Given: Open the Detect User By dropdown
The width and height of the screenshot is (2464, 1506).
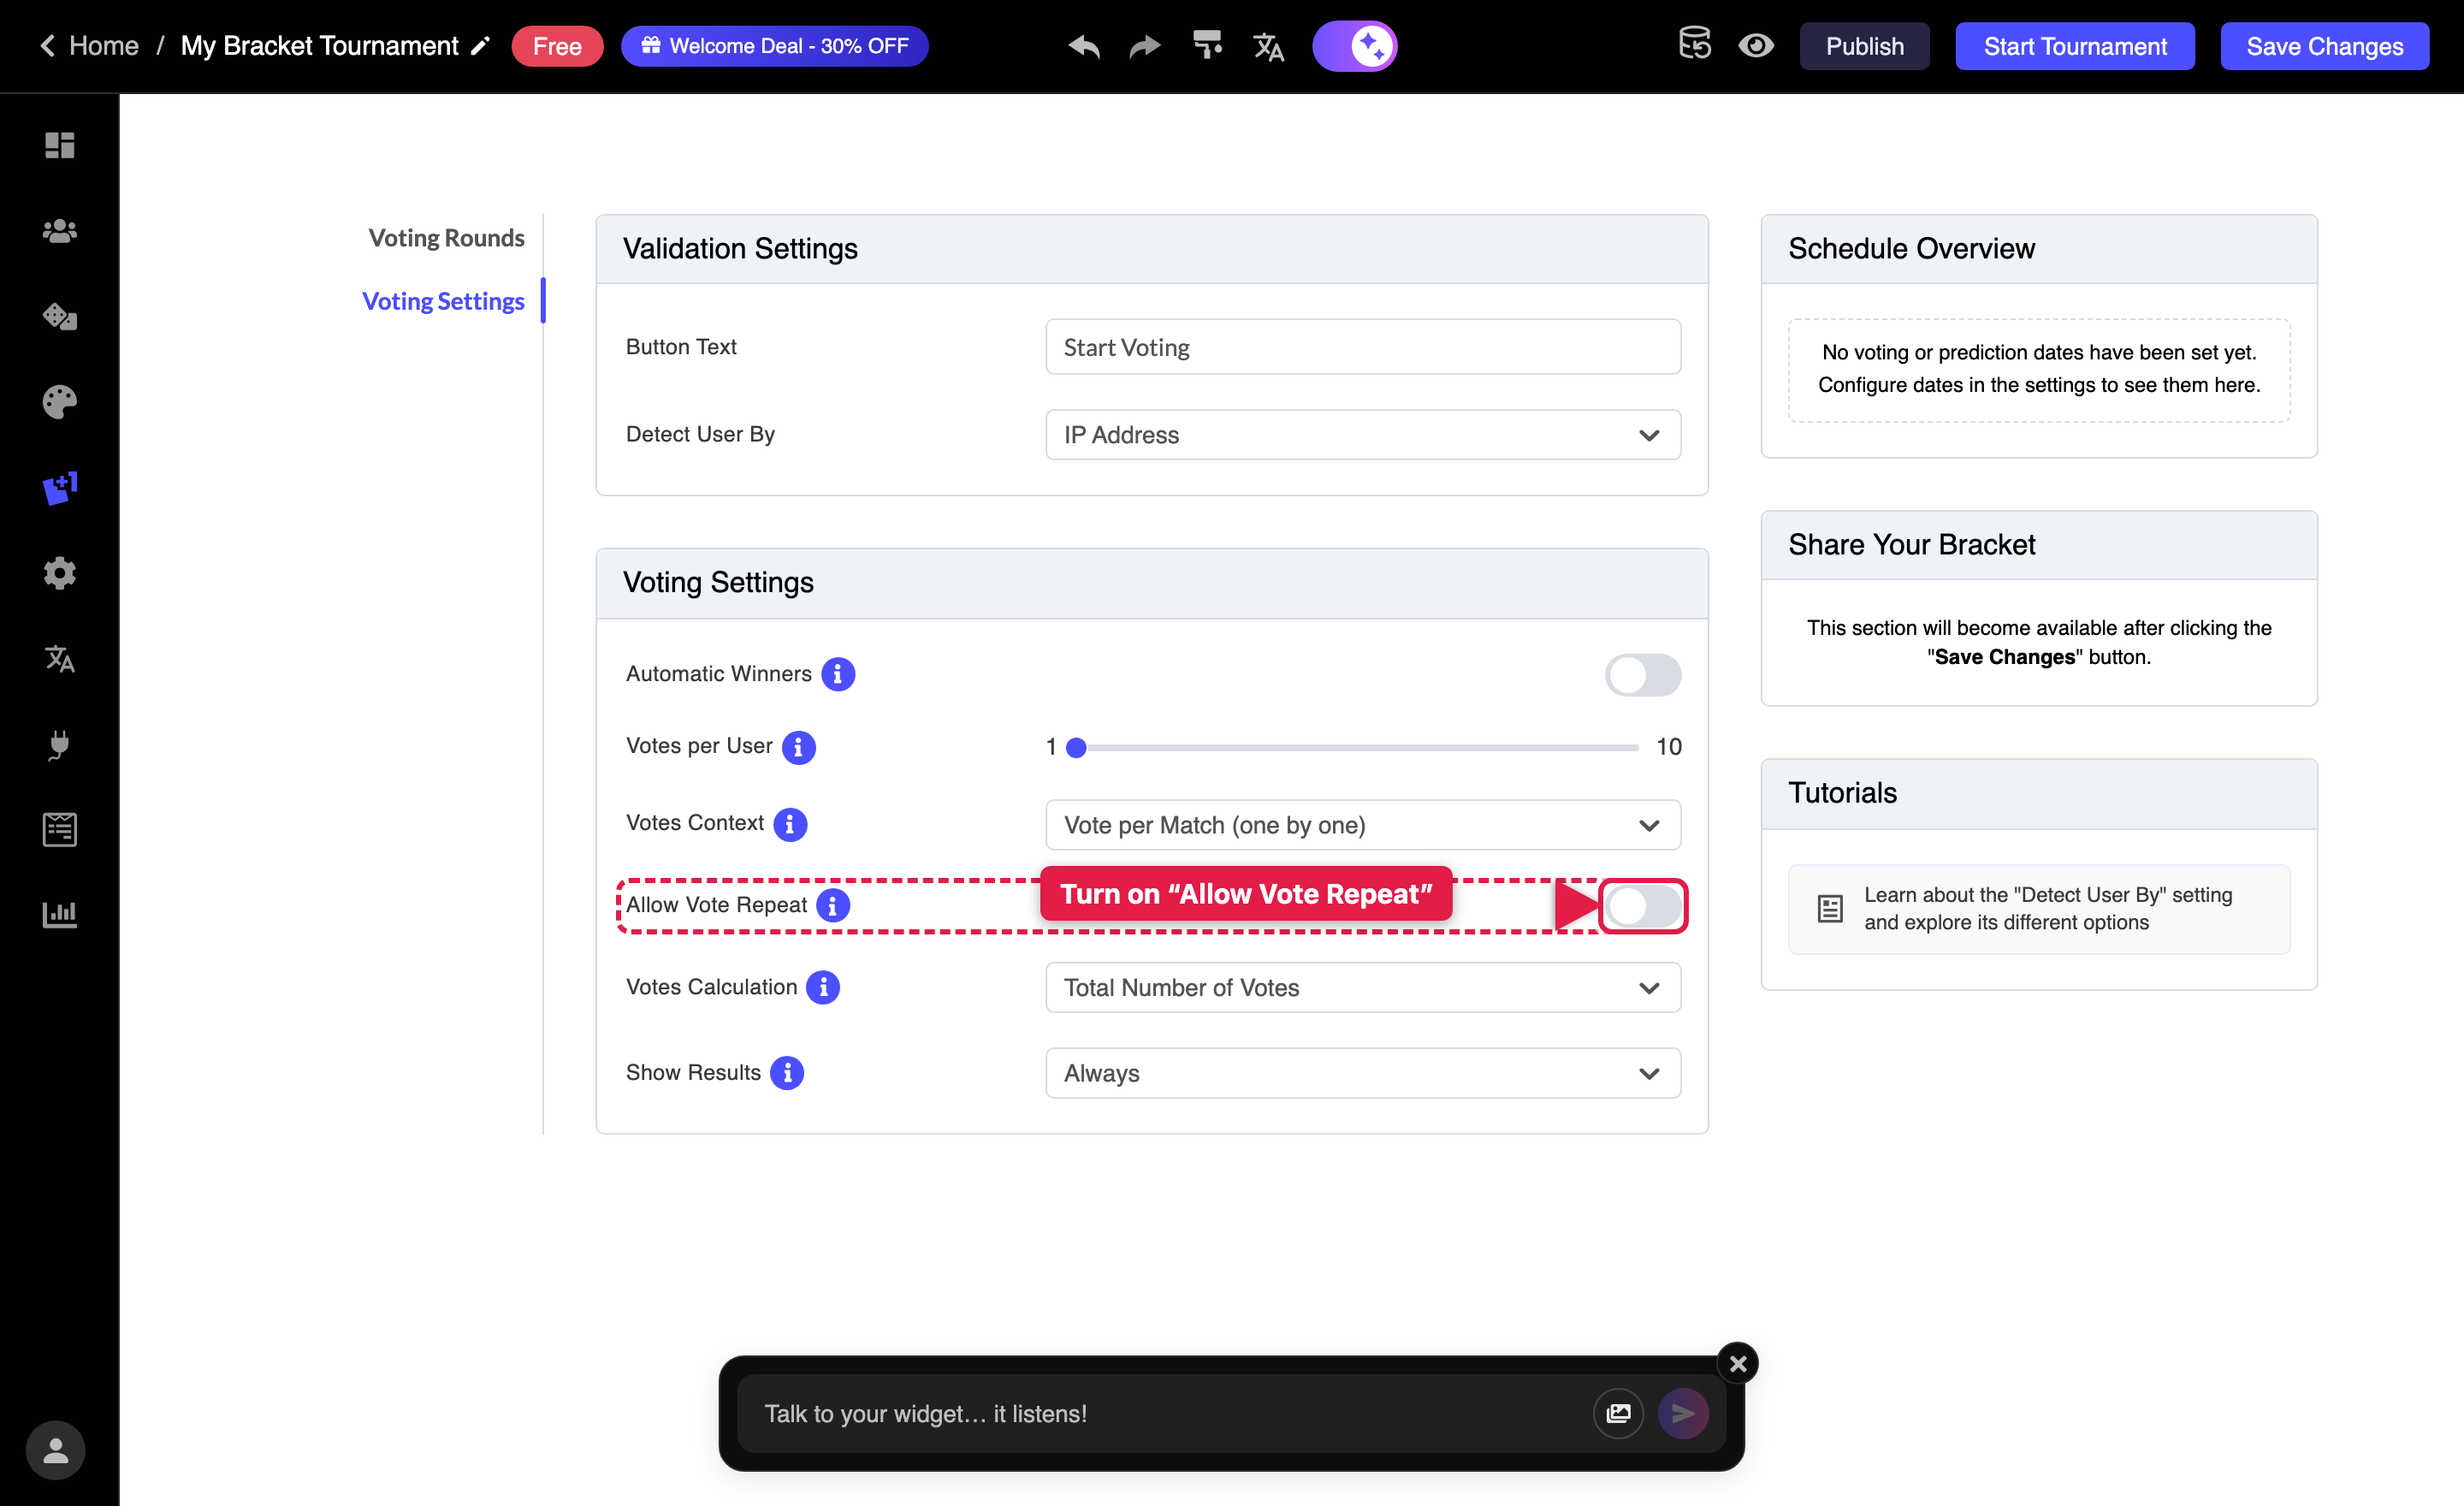Looking at the screenshot, I should point(1362,435).
